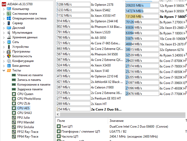Image resolution: width=187 pixels, height=141 pixels.
Task: Select the Безопасность shield icon
Action: coord(9,56)
